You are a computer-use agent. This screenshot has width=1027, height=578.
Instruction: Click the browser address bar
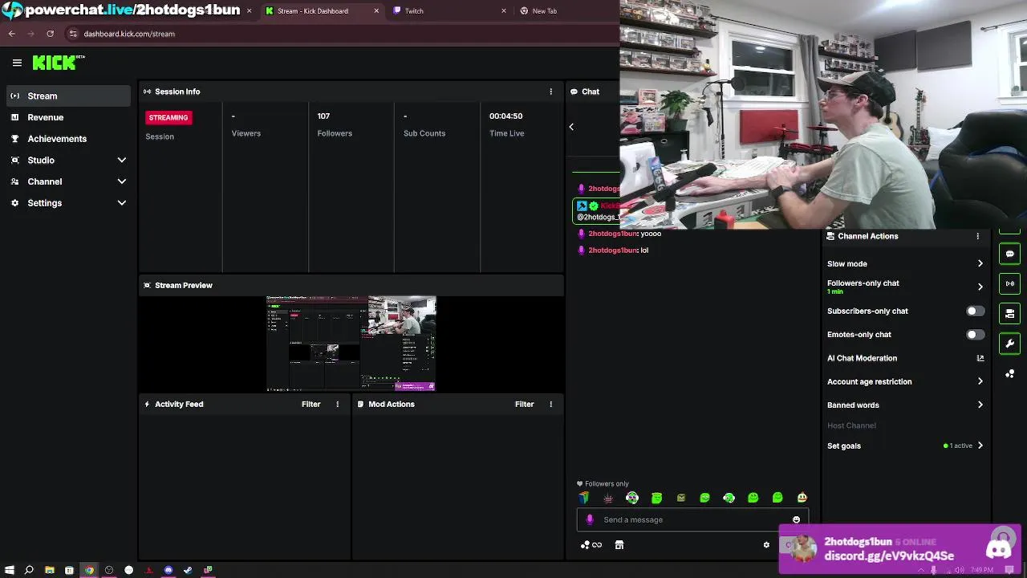point(341,34)
